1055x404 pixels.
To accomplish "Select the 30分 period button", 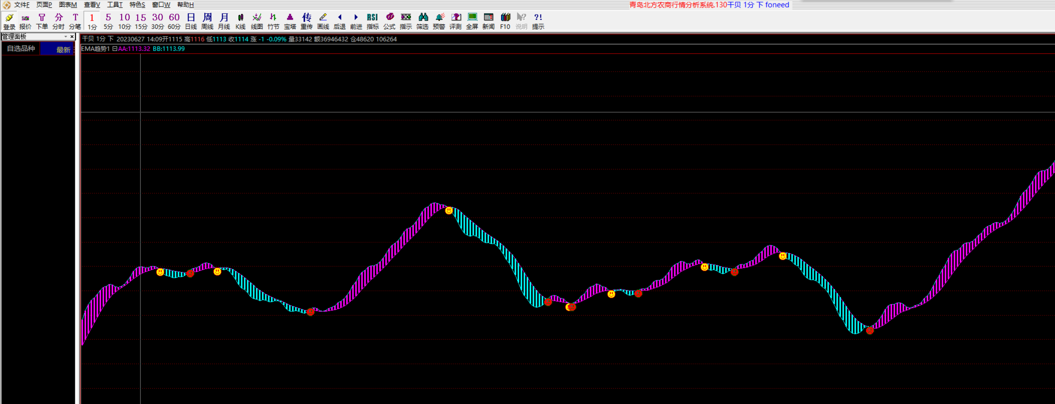I will tap(158, 21).
